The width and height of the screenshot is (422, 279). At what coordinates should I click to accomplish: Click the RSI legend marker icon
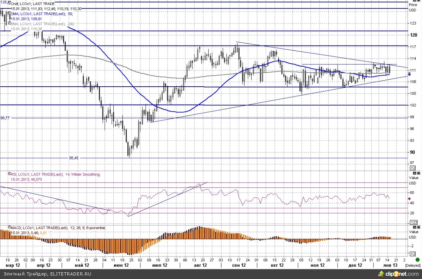tap(9, 174)
